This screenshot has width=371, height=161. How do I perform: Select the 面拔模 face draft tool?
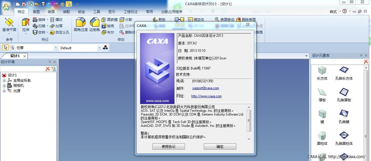click(110, 20)
